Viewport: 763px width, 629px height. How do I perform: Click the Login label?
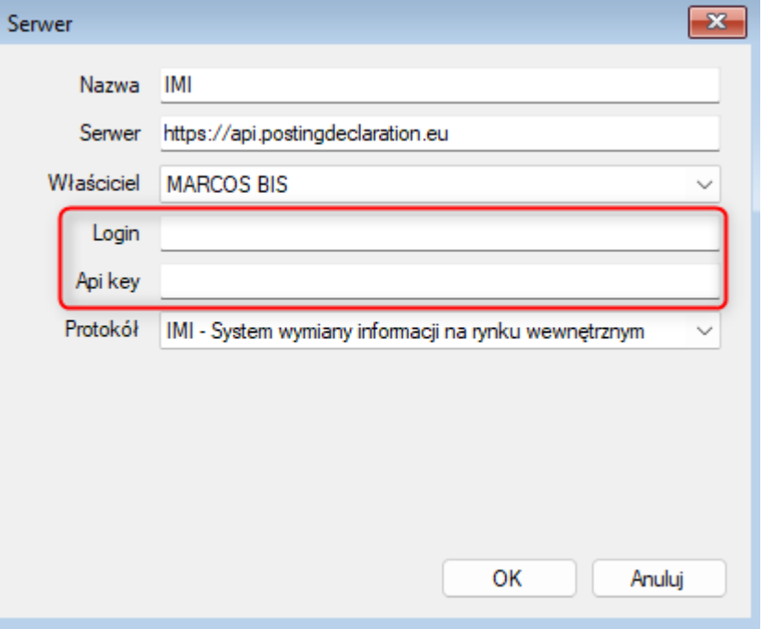(x=116, y=234)
